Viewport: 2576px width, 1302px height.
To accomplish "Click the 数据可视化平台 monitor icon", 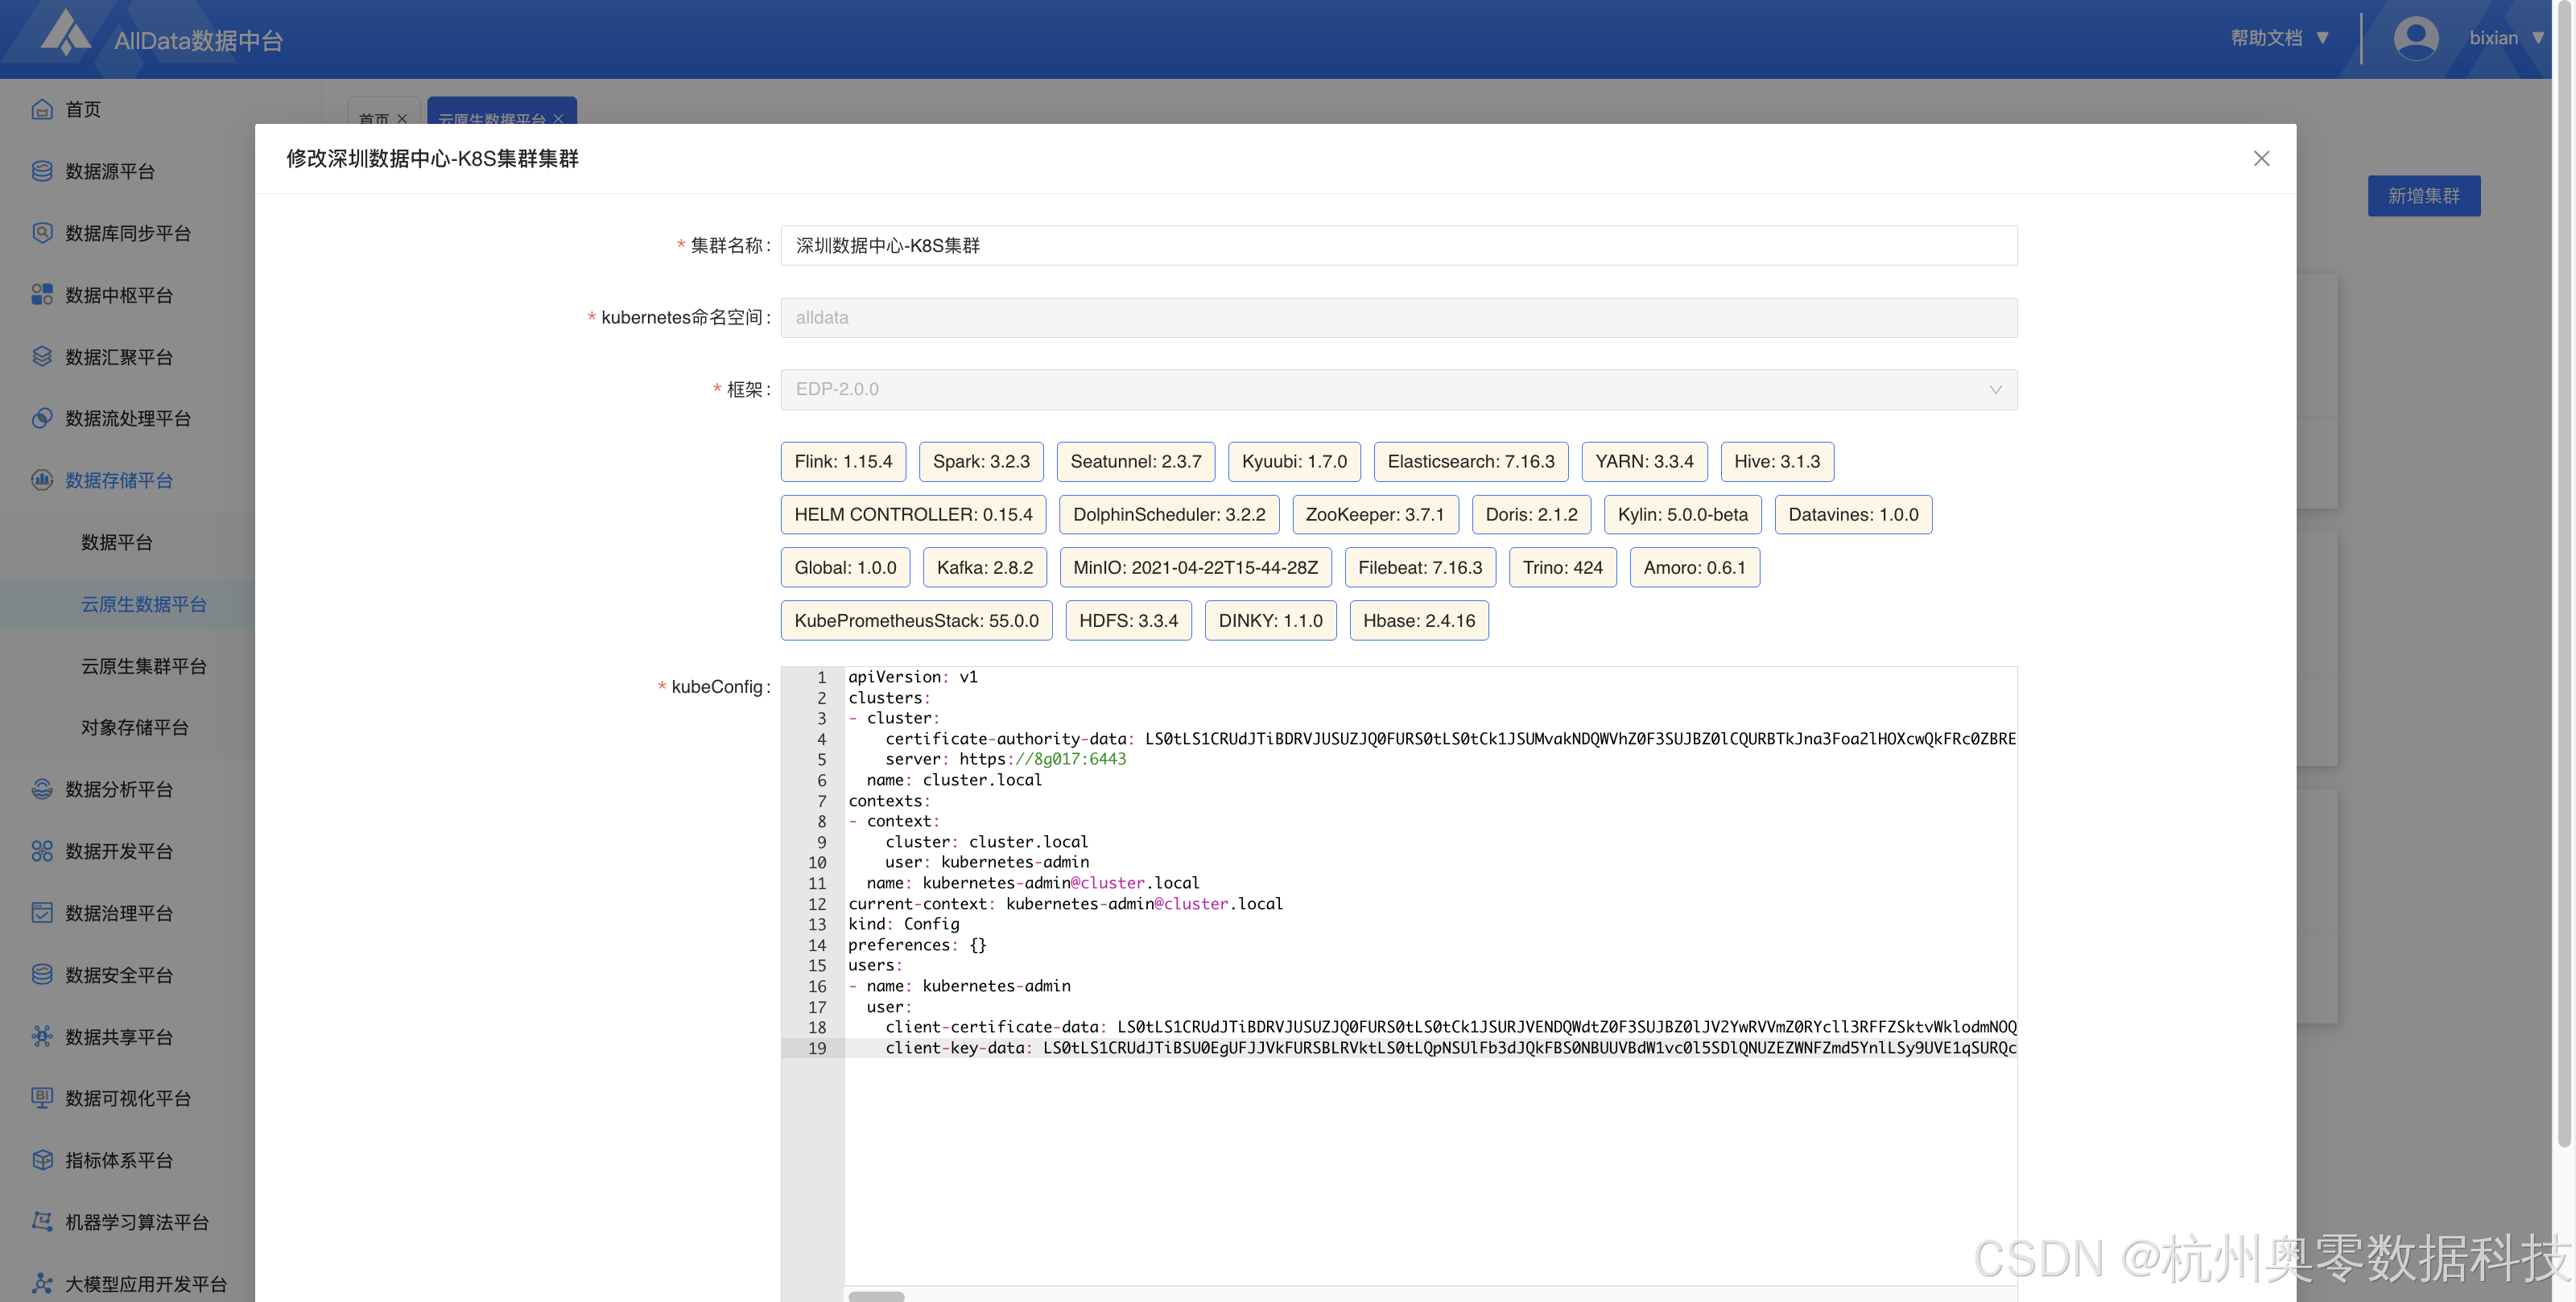I will point(42,1098).
